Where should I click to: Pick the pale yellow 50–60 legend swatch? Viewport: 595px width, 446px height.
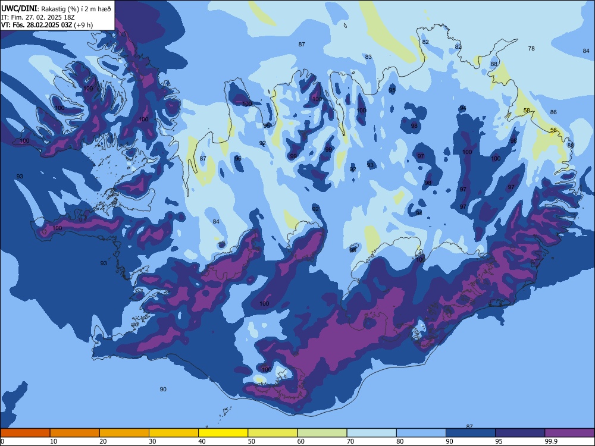[x=273, y=433]
